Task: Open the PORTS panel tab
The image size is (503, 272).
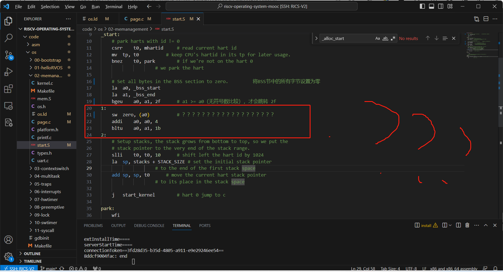Action: (x=205, y=226)
